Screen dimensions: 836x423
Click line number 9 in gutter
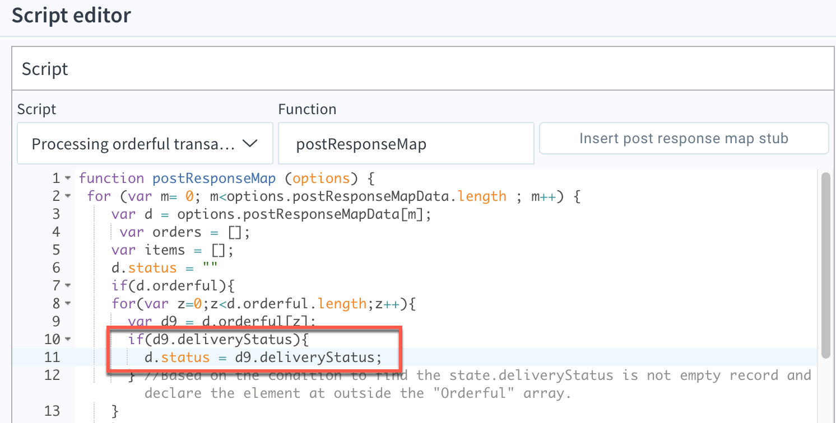(55, 322)
